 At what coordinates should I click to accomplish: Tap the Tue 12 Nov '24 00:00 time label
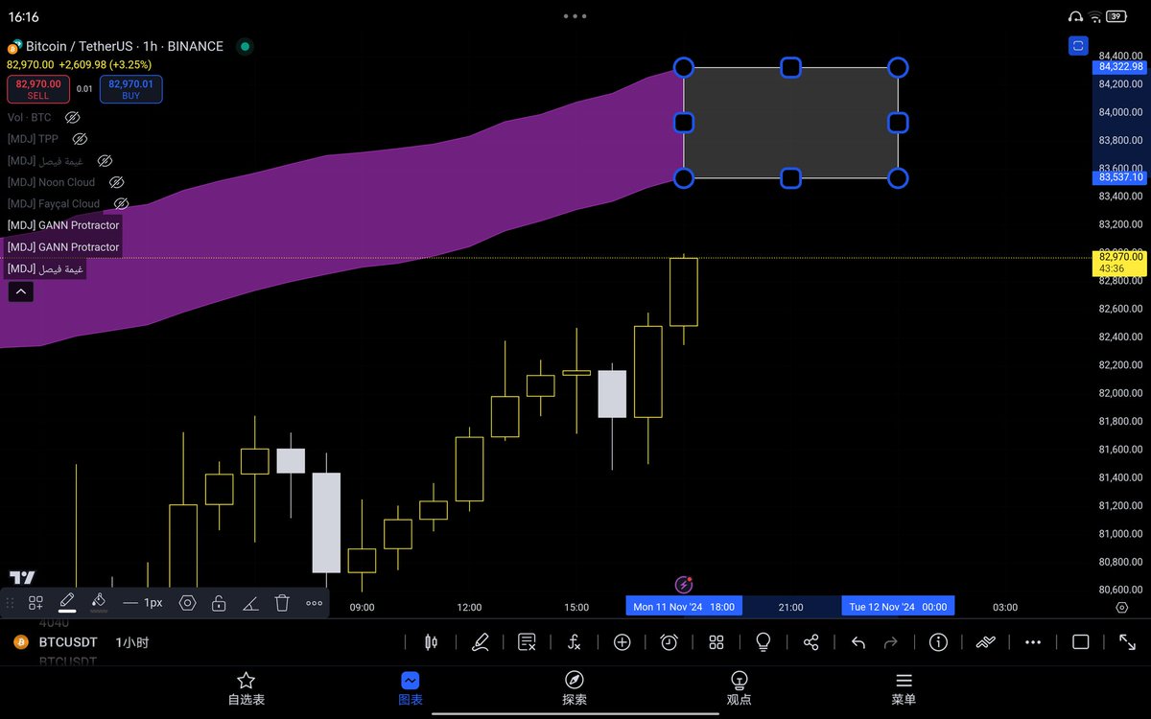[x=898, y=607]
